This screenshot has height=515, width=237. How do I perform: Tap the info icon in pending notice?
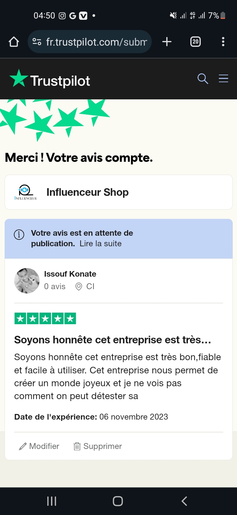(x=19, y=235)
